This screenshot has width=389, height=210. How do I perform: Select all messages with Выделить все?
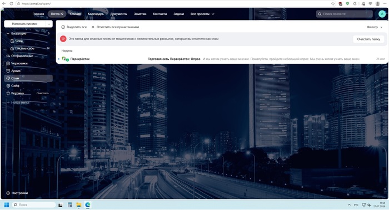[74, 27]
